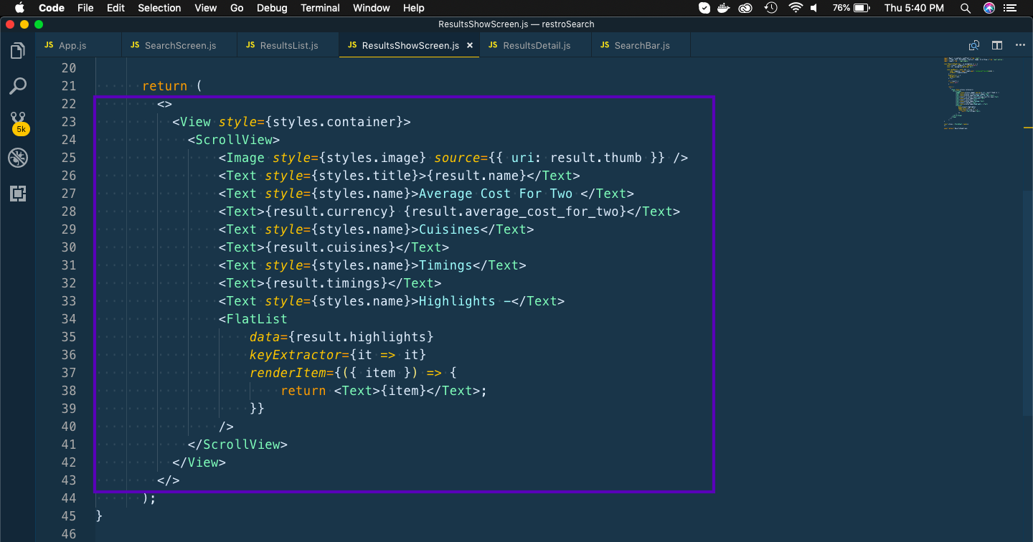
Task: Click result.highlights on line 35
Action: point(361,337)
